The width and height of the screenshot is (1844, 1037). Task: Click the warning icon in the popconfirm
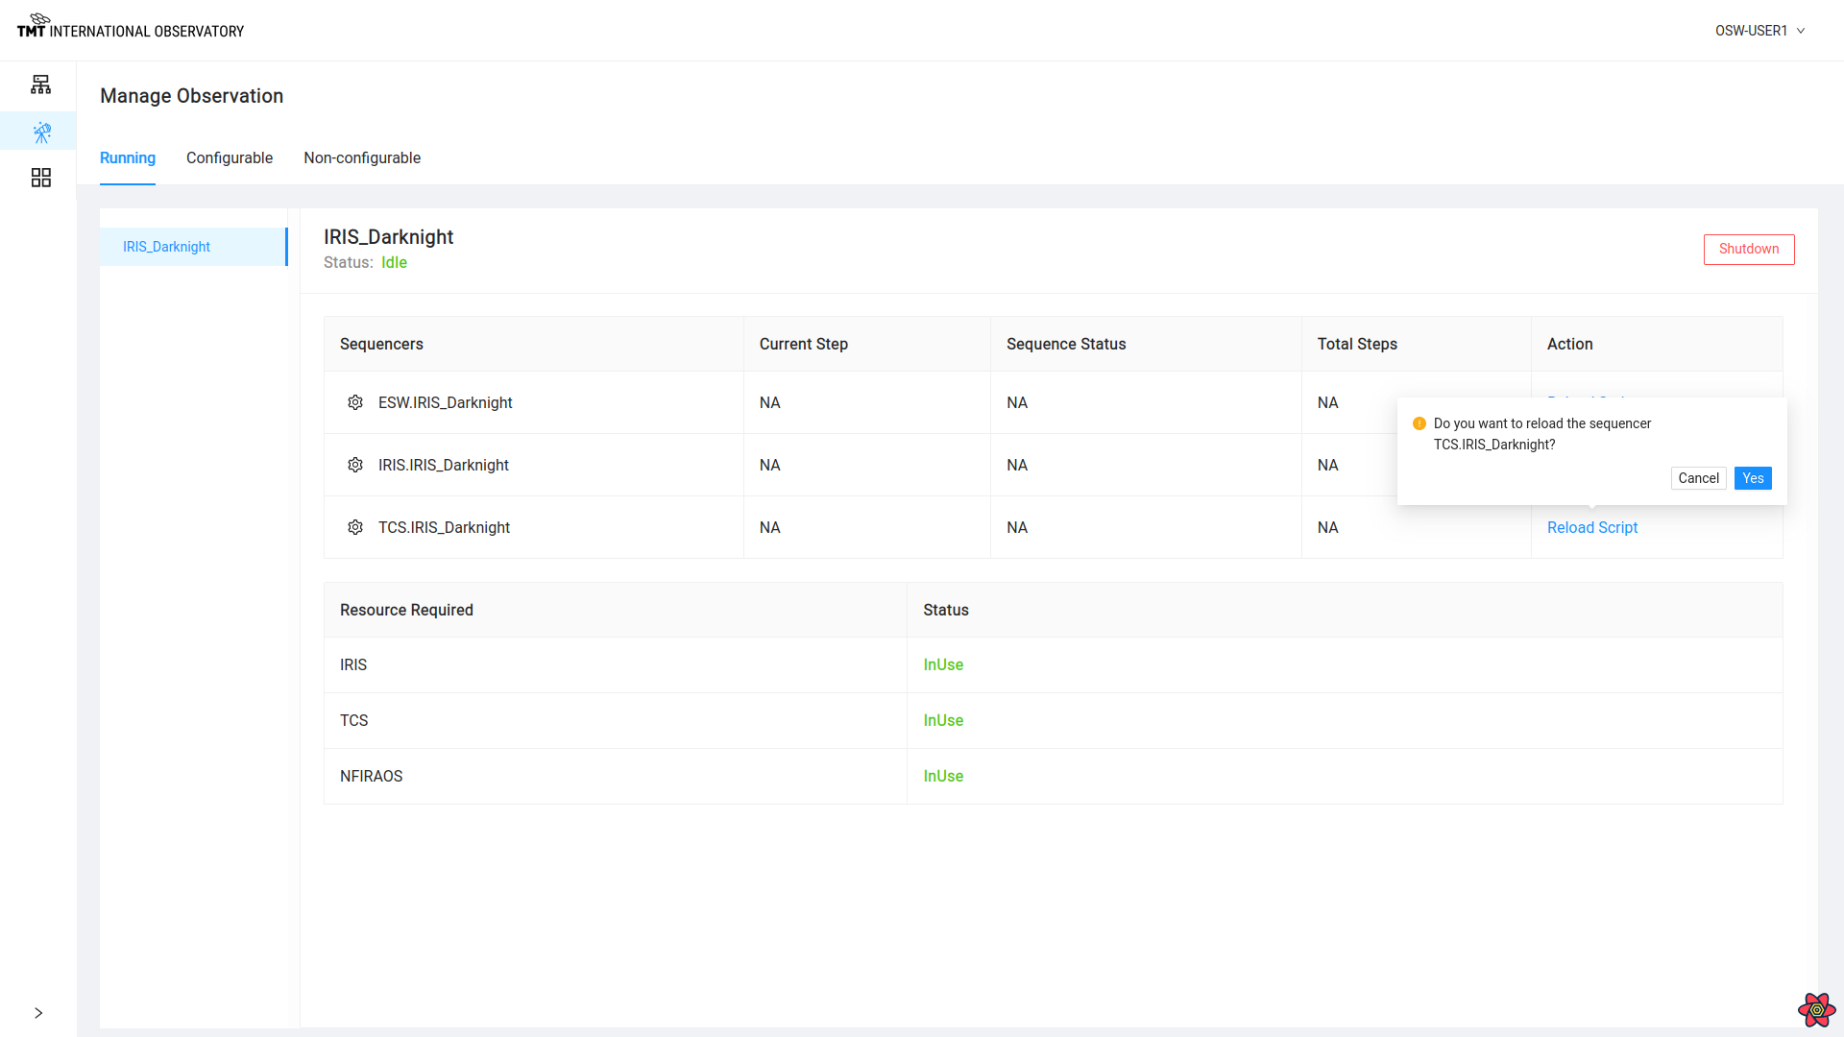coord(1419,423)
